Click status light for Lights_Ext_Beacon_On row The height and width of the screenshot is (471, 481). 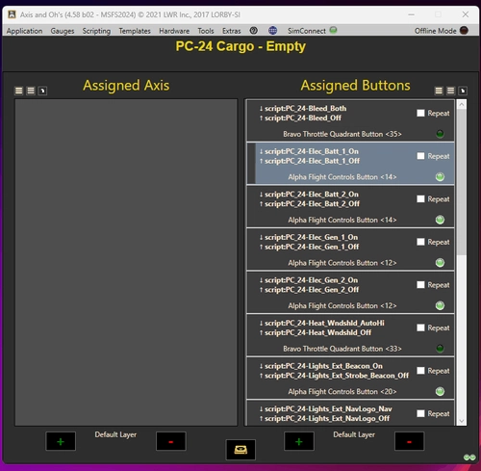tap(440, 391)
